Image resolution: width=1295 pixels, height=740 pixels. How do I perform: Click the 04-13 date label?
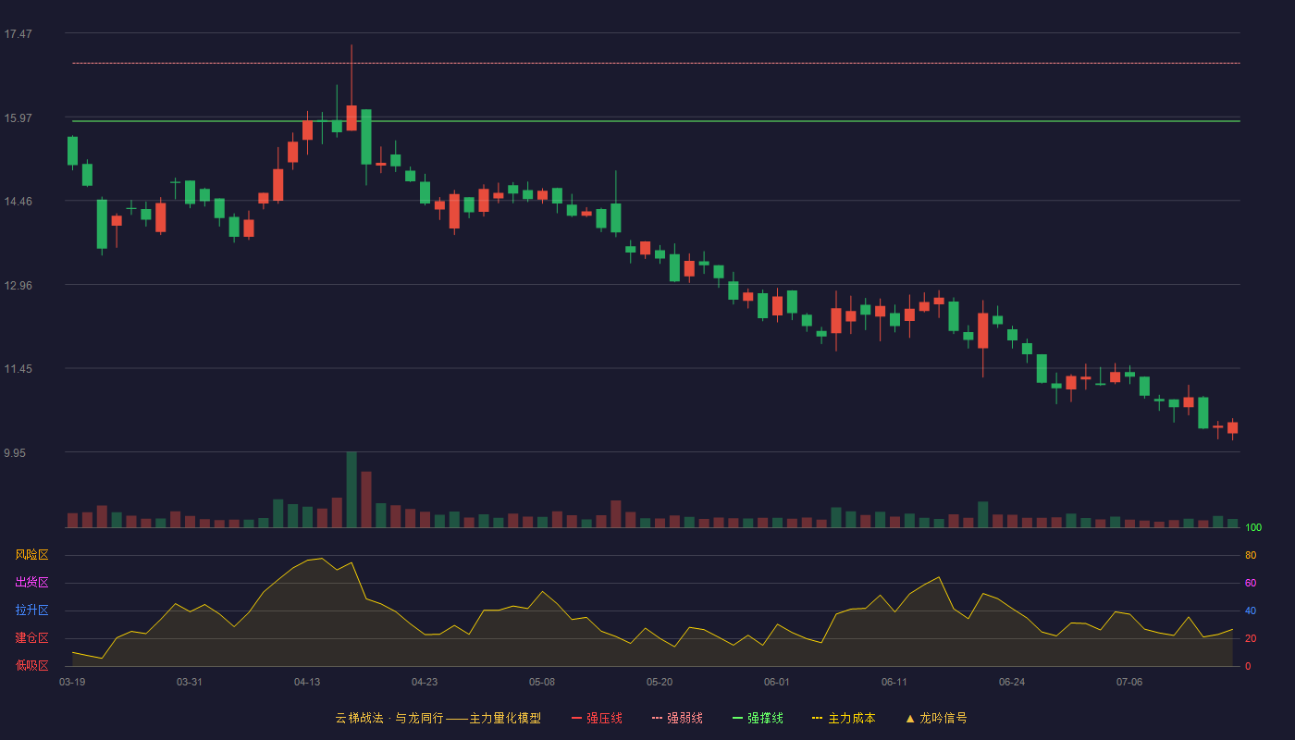click(x=307, y=682)
